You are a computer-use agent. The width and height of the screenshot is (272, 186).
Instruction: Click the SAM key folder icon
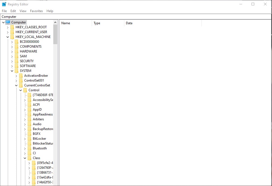tap(16, 56)
